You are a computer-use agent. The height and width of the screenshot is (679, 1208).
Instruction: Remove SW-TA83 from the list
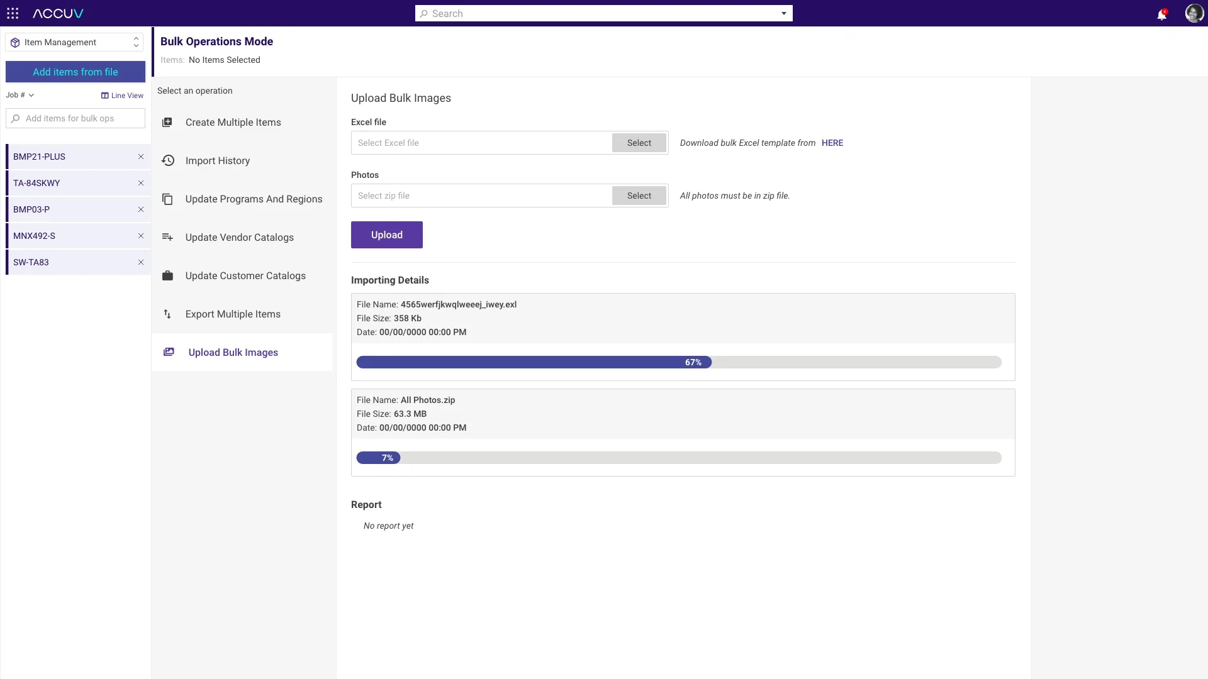(141, 262)
